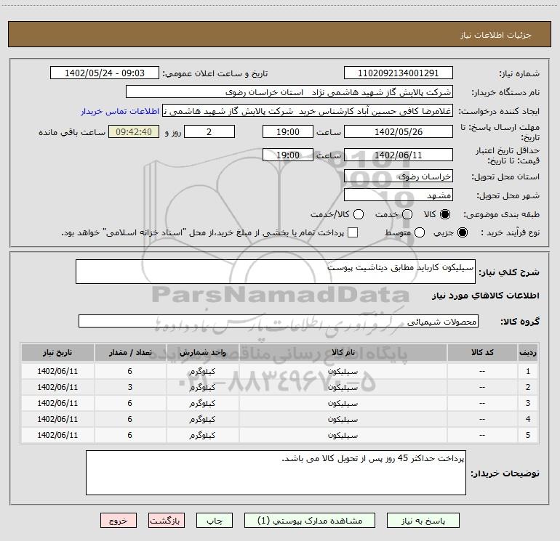Click the توضیحات خریدار text area
Screen dimensions: 560x541
[x=276, y=473]
